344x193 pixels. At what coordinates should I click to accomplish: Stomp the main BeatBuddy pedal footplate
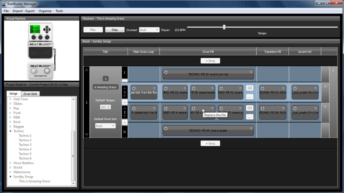(x=40, y=53)
